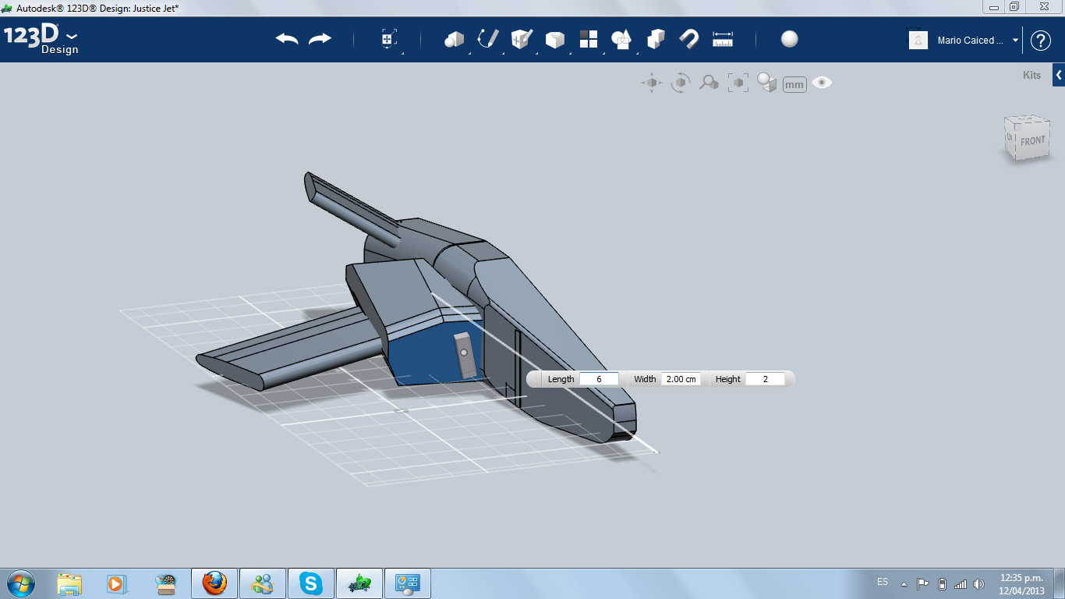Open Skype from the taskbar

coord(311,583)
